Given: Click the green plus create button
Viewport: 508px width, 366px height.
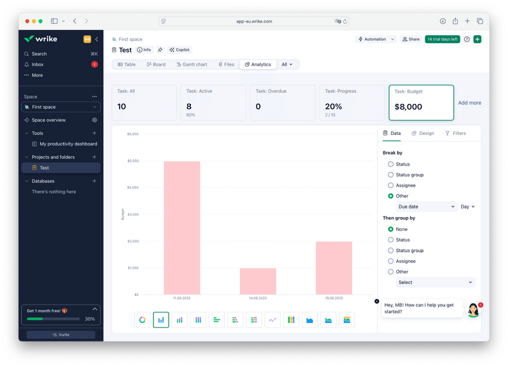Looking at the screenshot, I should pos(478,39).
